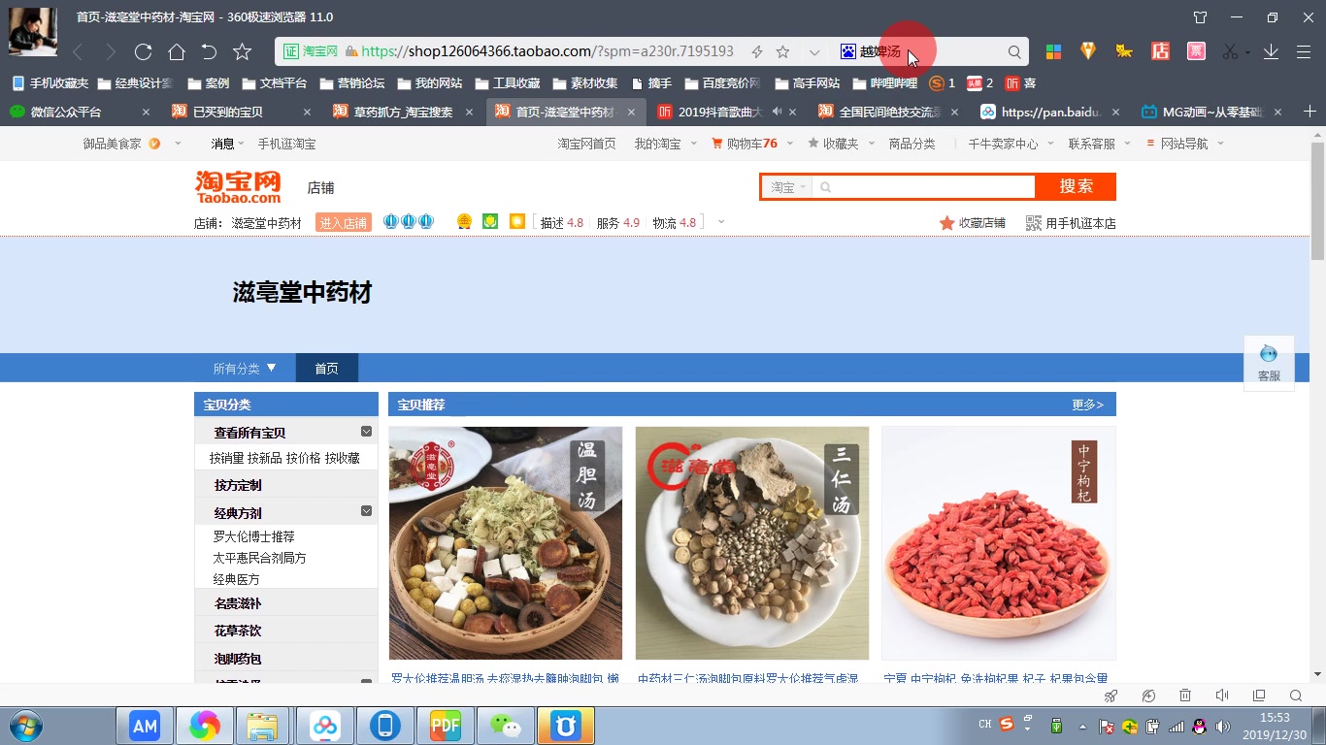
Task: Click the 温胆汤 product thumbnail
Action: (505, 543)
